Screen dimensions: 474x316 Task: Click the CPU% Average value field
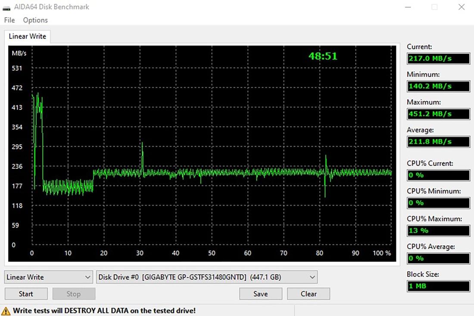pyautogui.click(x=438, y=258)
